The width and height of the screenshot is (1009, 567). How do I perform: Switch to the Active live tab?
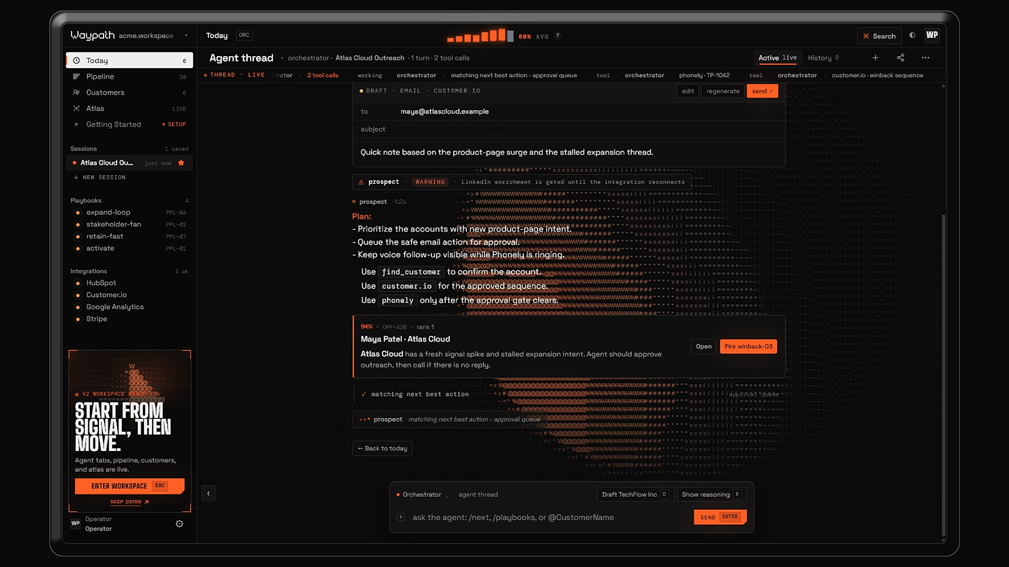click(x=777, y=58)
